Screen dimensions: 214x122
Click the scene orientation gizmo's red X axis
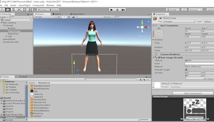[x=146, y=27]
